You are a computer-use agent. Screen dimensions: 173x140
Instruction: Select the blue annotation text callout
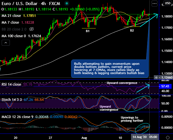tap(110, 68)
